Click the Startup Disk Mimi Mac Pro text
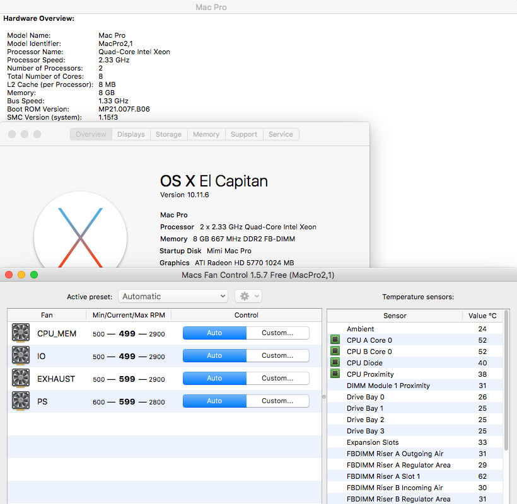517x504 pixels. [206, 251]
